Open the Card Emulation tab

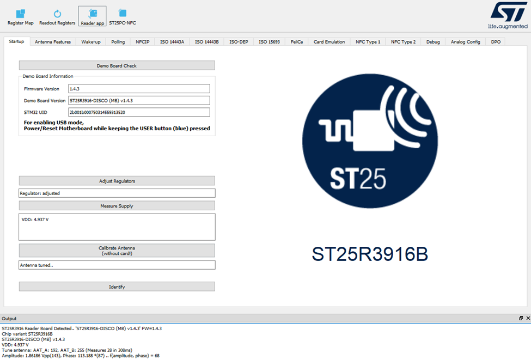pyautogui.click(x=329, y=41)
